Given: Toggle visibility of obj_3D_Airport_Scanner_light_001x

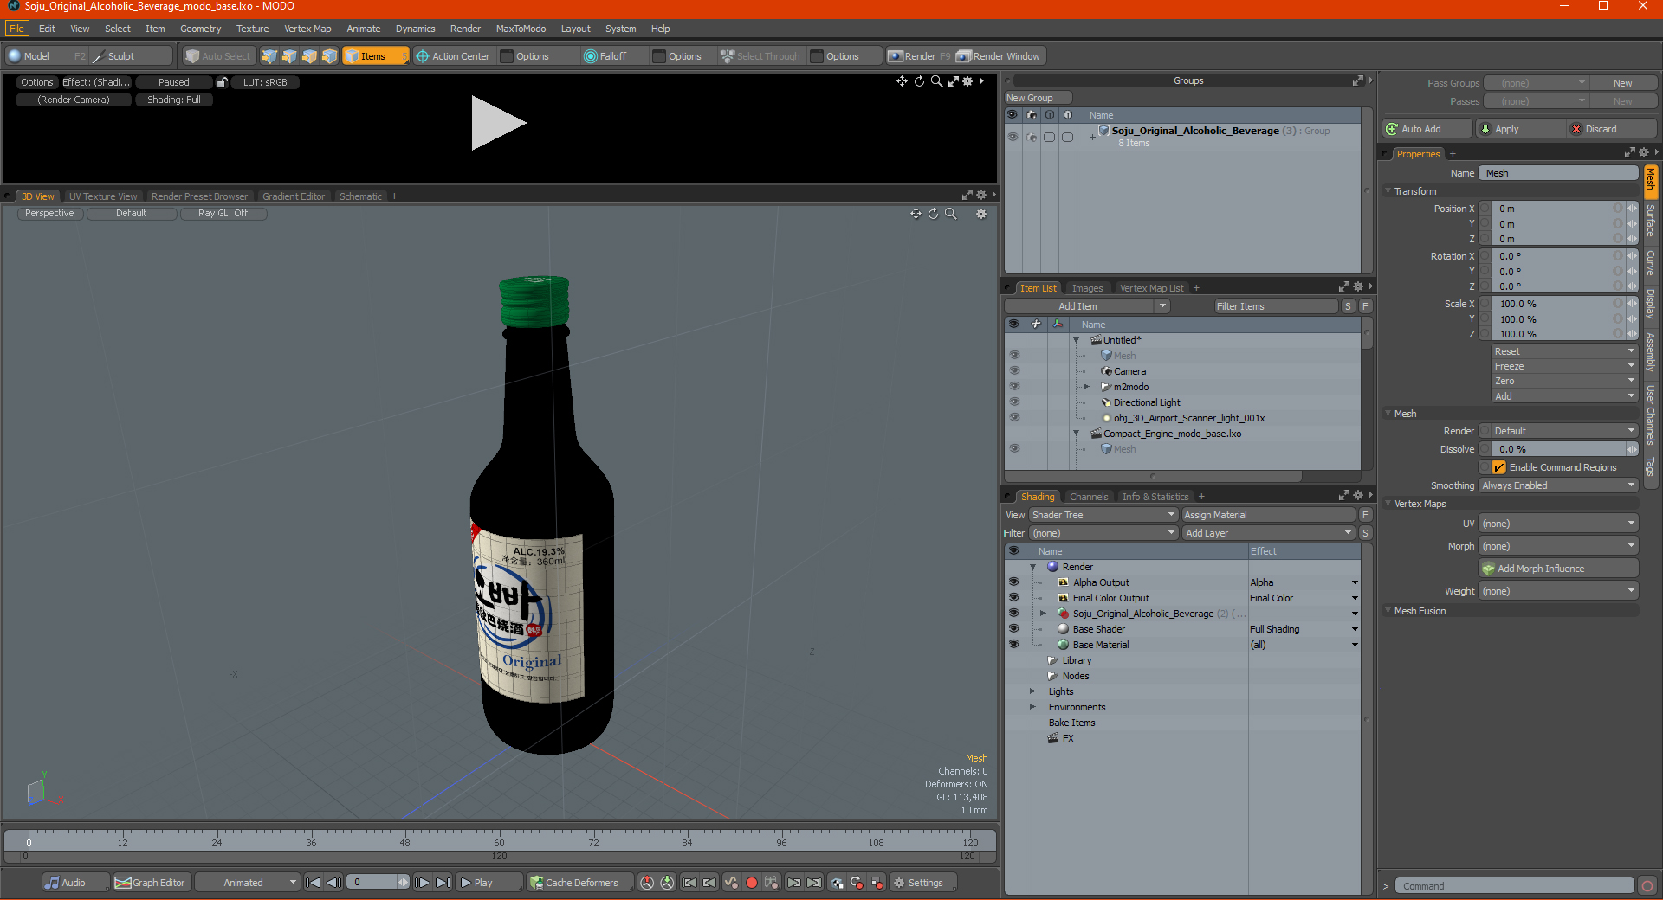Looking at the screenshot, I should [x=1014, y=418].
